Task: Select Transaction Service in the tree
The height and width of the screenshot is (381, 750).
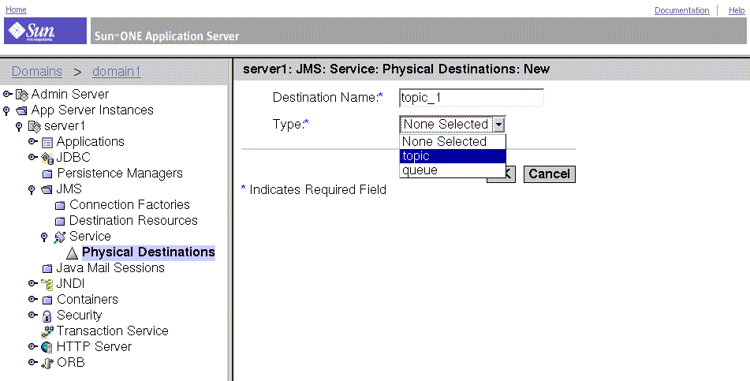Action: (113, 331)
